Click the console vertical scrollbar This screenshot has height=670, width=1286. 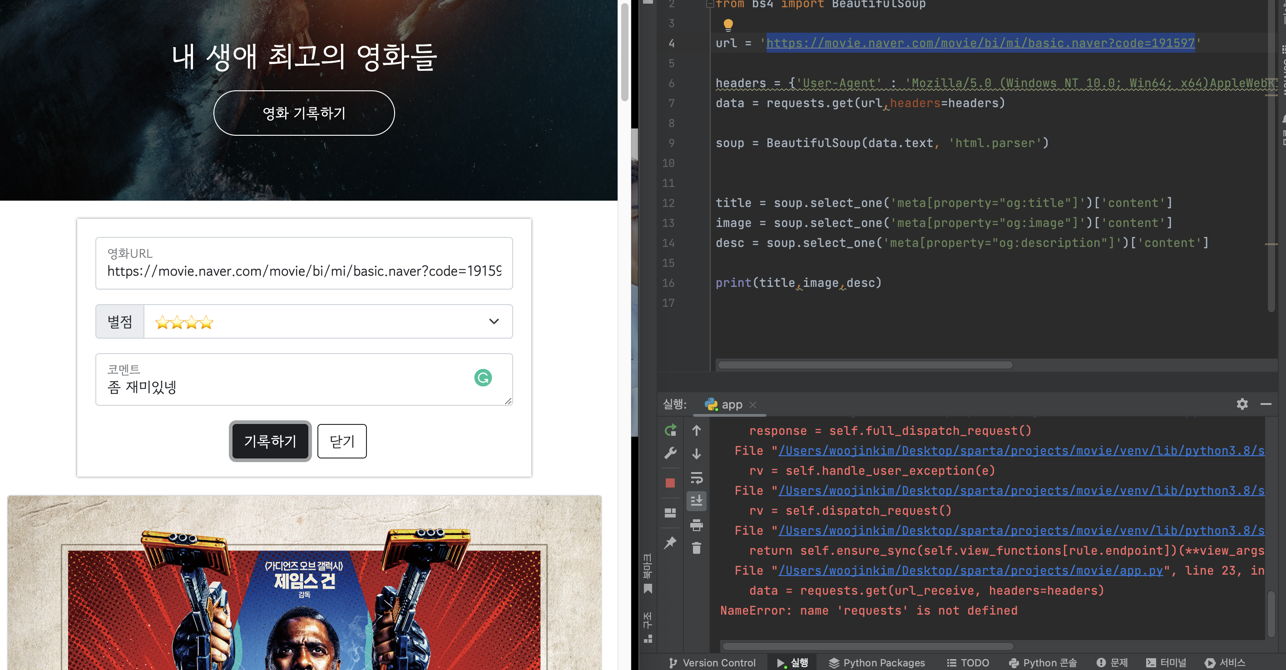tap(1271, 614)
